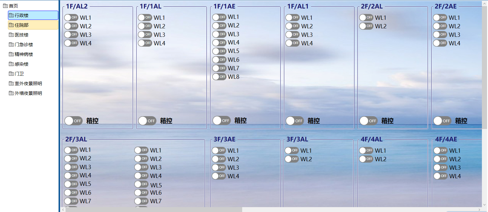Image resolution: width=488 pixels, height=212 pixels.
Task: Enable 箱控 switch in 2F/2AL panel
Action: click(x=368, y=121)
